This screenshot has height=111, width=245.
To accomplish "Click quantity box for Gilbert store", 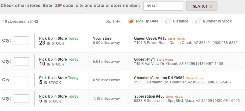I will click(x=21, y=62).
